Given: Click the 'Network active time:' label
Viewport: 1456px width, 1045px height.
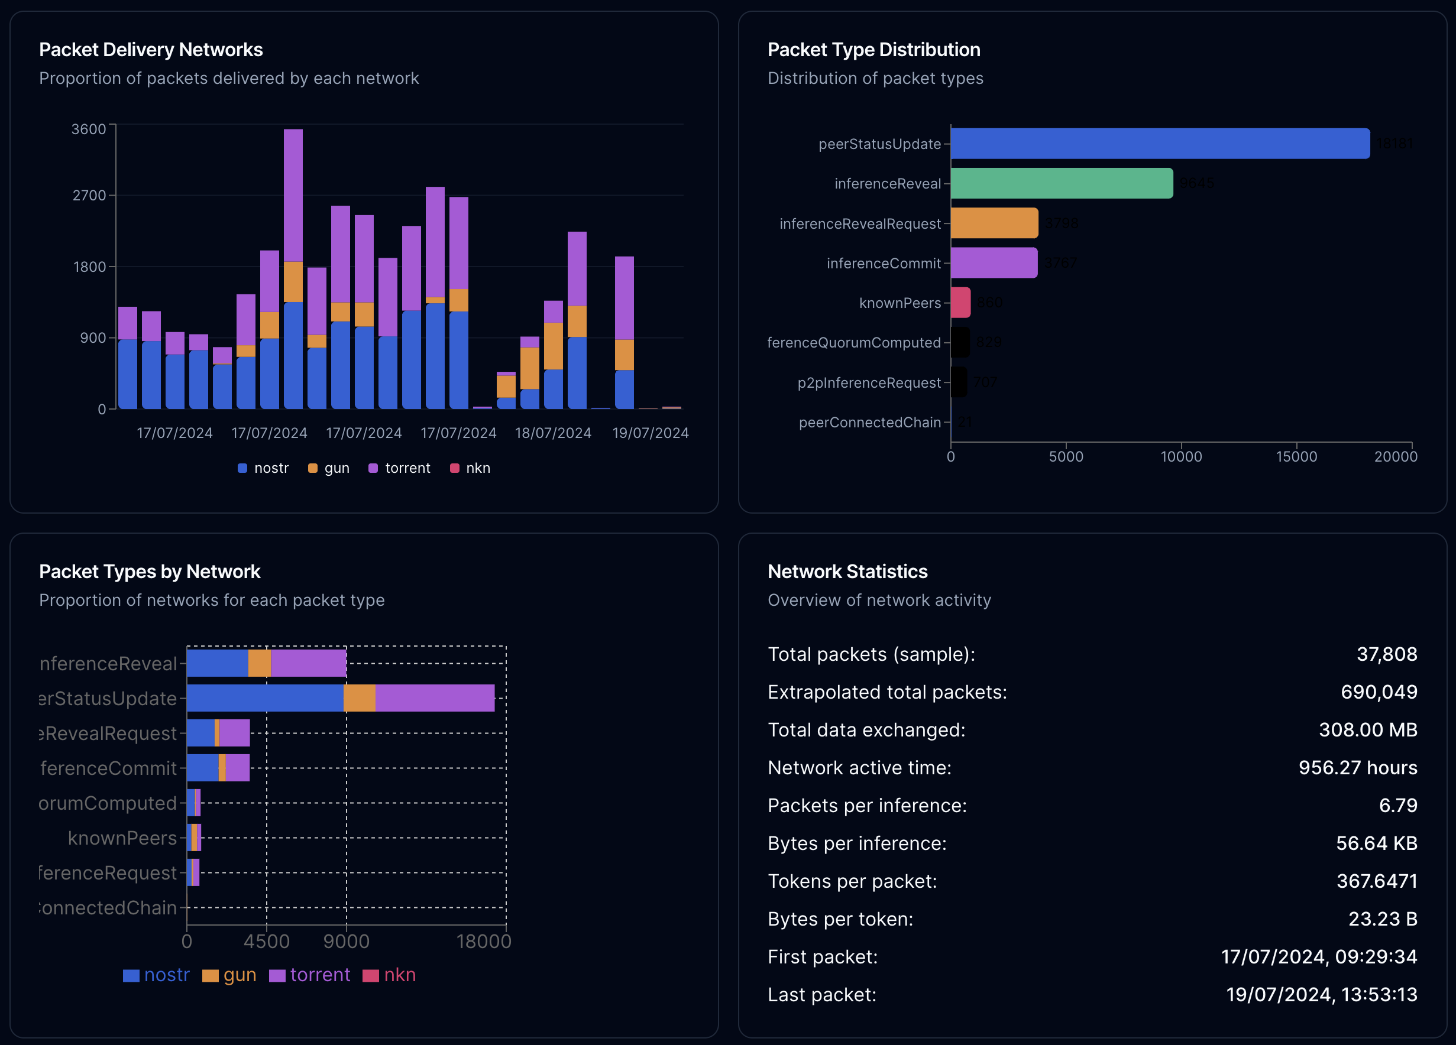Looking at the screenshot, I should tap(860, 768).
